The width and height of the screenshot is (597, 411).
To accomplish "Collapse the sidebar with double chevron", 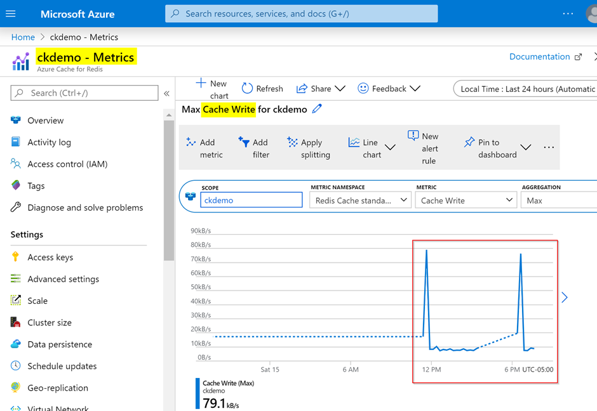I will pos(167,93).
